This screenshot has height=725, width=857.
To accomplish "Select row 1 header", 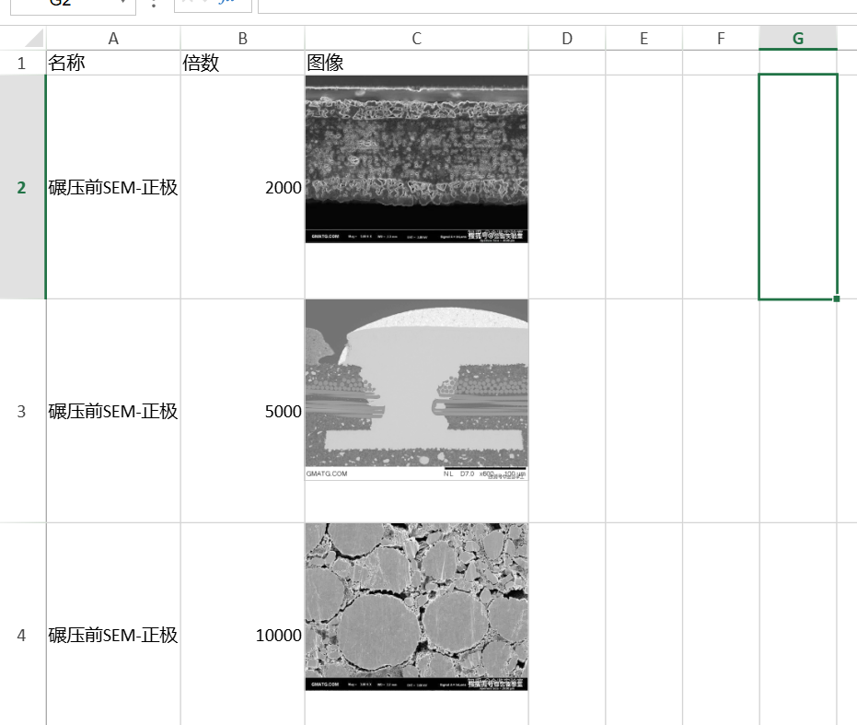I will [22, 64].
